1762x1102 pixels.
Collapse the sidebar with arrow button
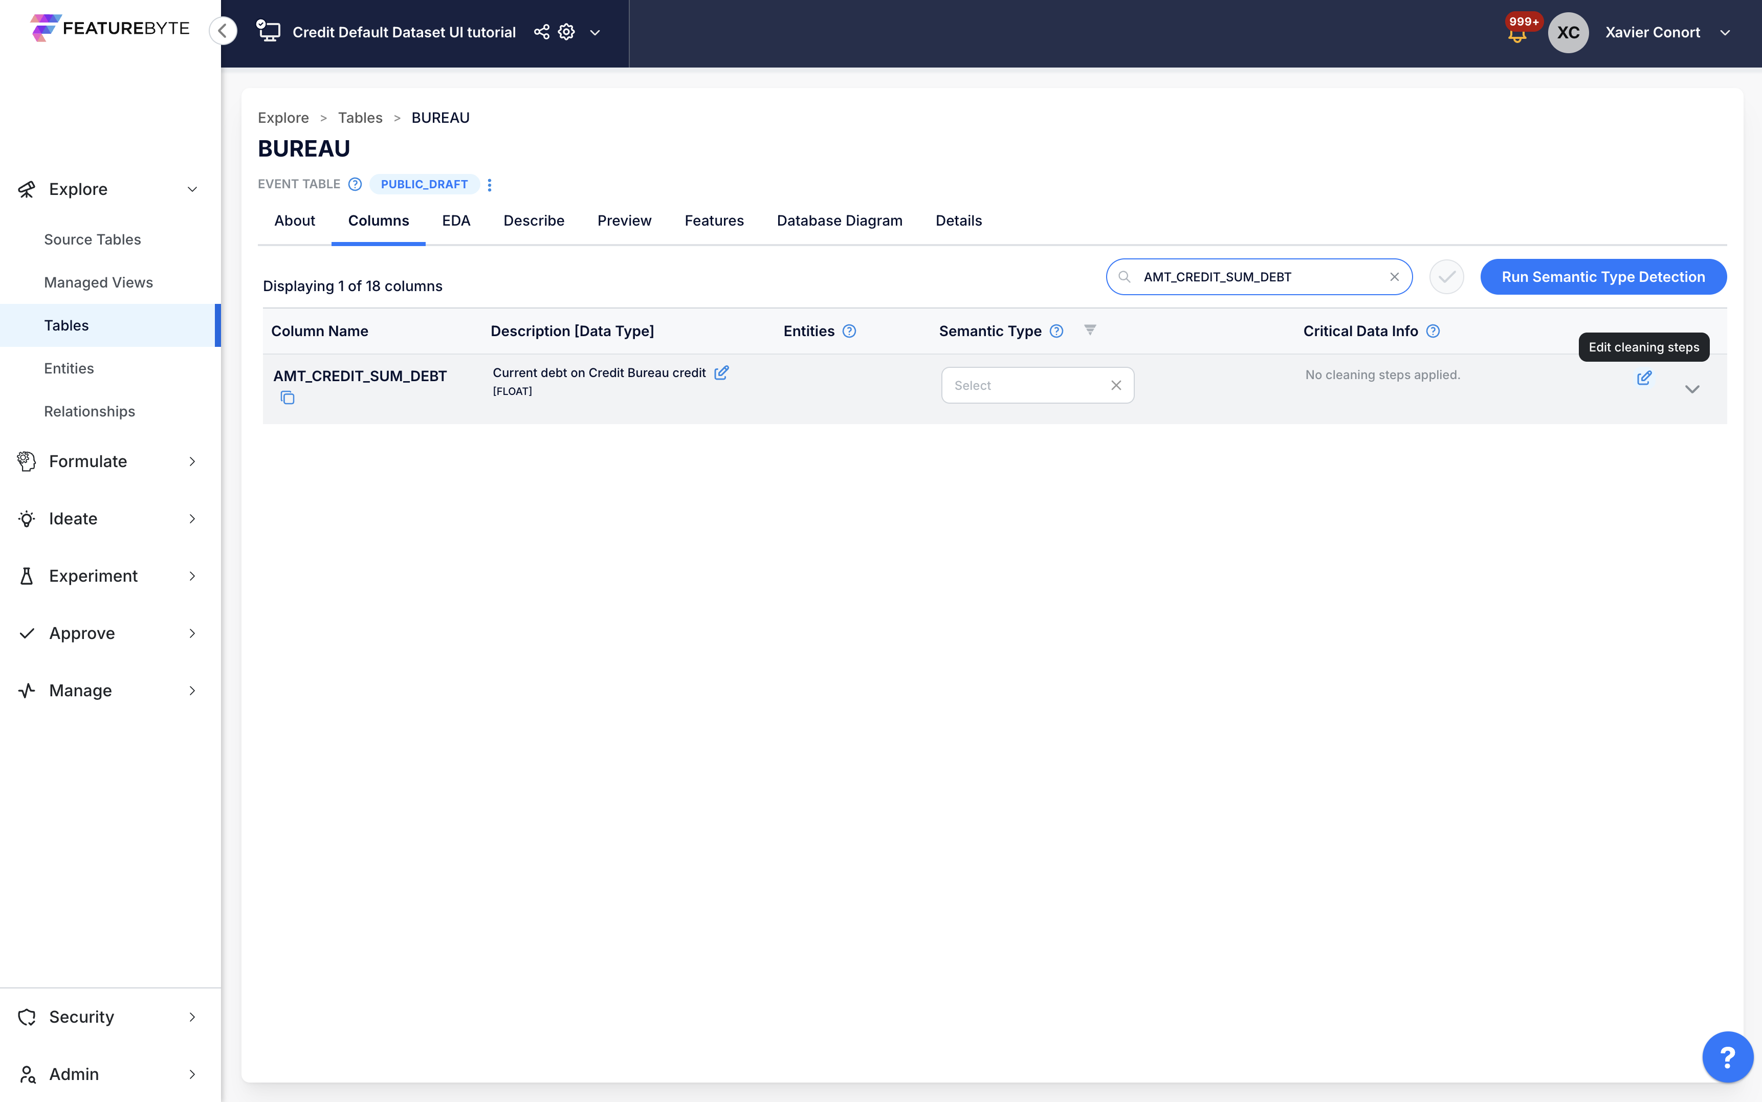[223, 31]
